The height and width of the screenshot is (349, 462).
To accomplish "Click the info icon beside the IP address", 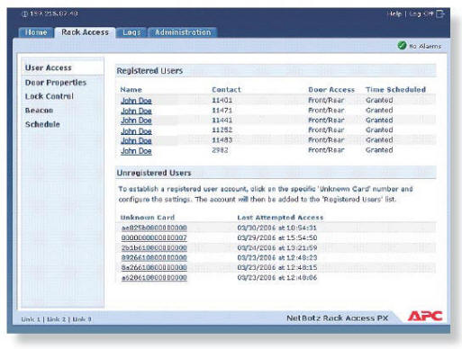I will coord(24,13).
